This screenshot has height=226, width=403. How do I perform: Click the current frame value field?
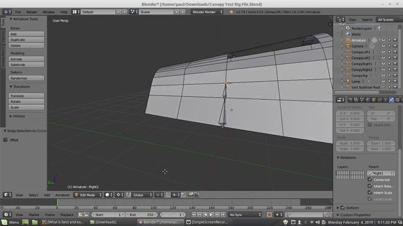pos(173,215)
